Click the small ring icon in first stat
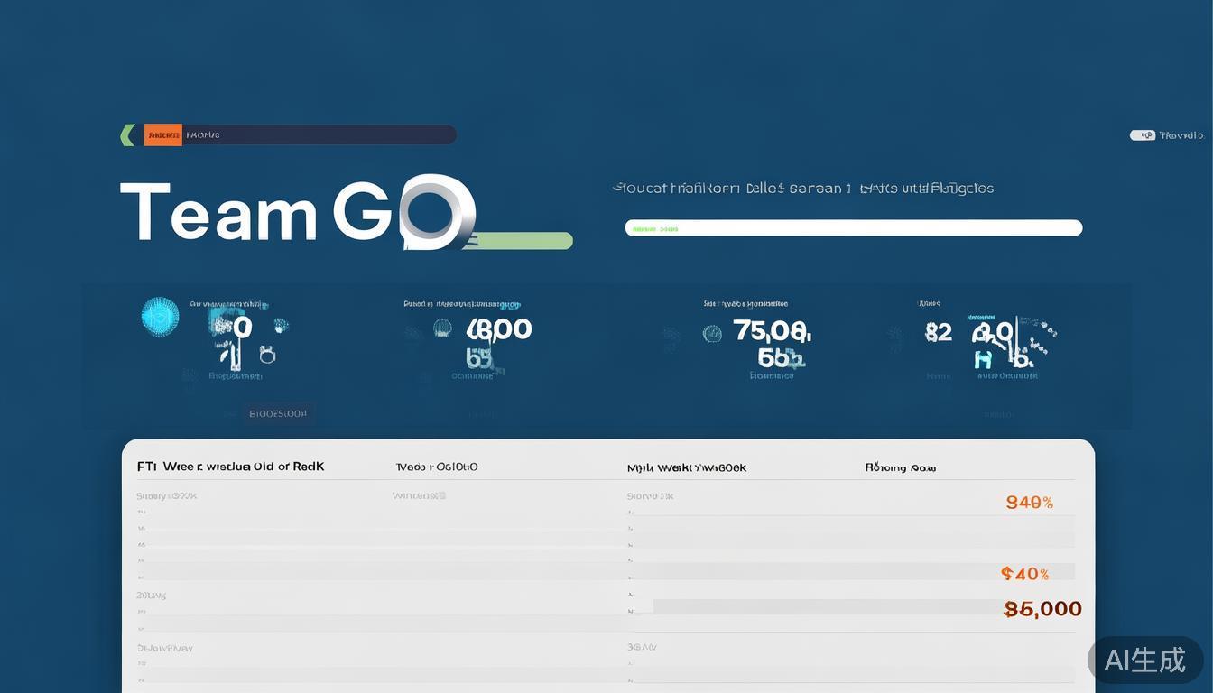The width and height of the screenshot is (1213, 693). pos(267,355)
